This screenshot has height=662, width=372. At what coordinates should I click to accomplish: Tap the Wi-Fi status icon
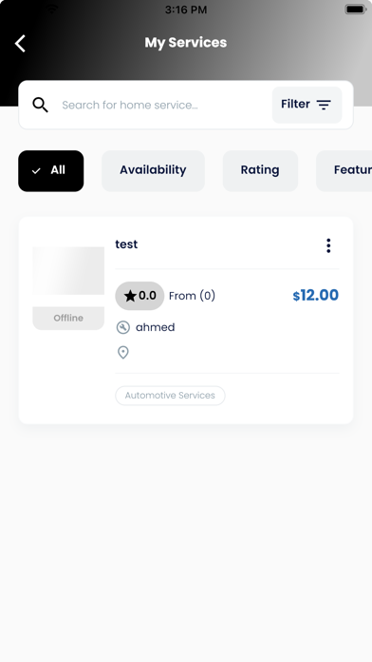pyautogui.click(x=52, y=9)
